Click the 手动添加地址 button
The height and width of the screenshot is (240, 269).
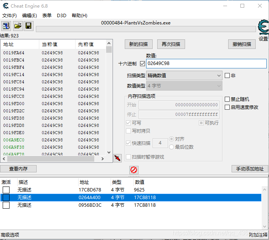(x=250, y=169)
